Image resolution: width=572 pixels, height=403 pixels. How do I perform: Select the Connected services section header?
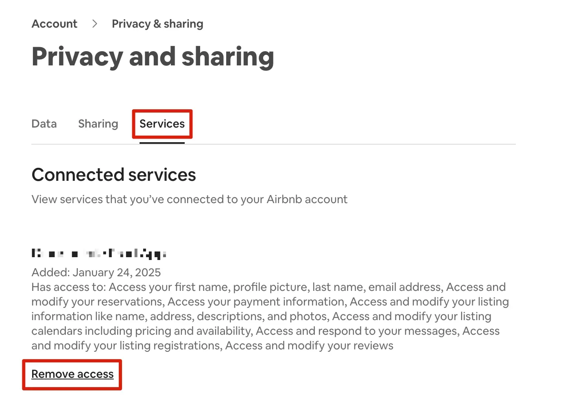114,175
